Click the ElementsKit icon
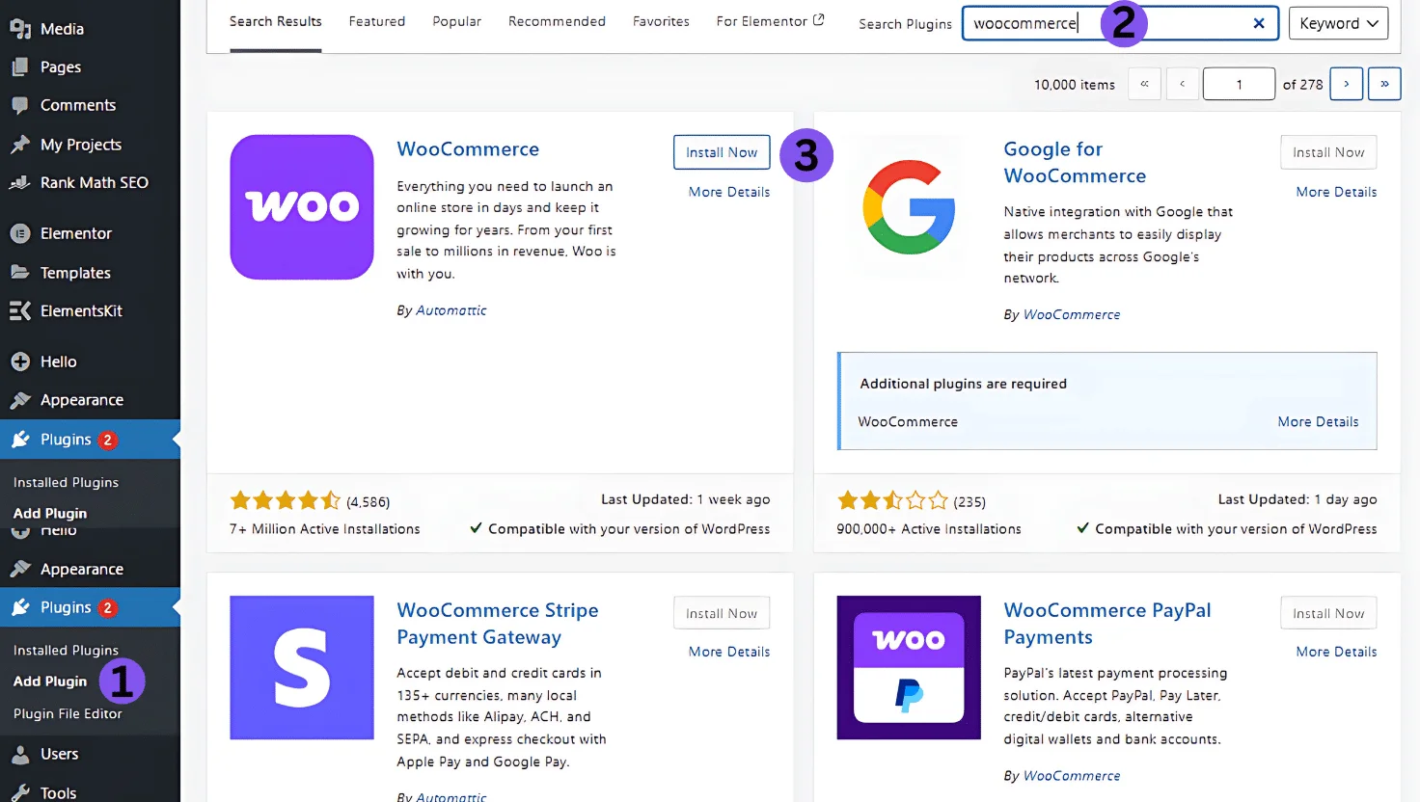The height and width of the screenshot is (802, 1420). pos(20,310)
